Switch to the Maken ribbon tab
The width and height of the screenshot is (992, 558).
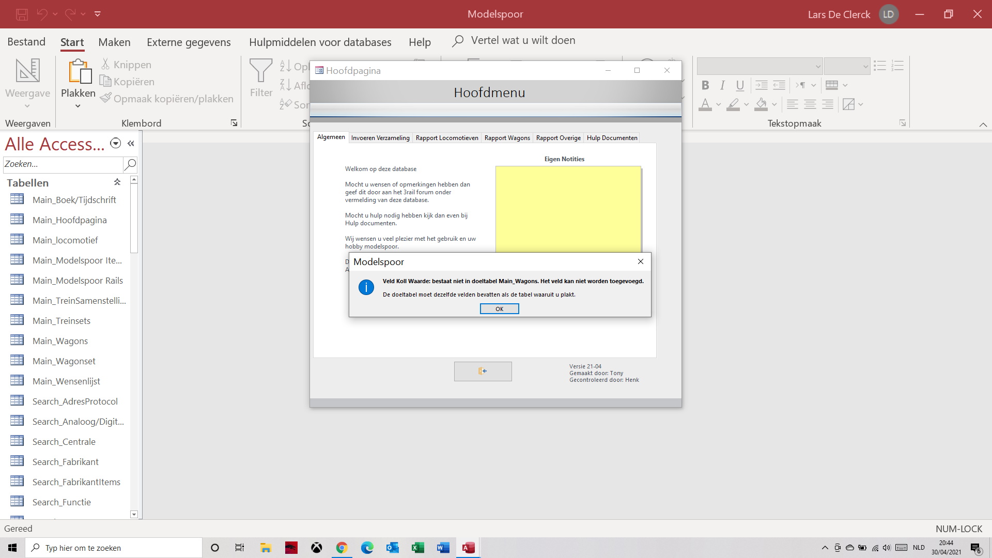tap(114, 42)
